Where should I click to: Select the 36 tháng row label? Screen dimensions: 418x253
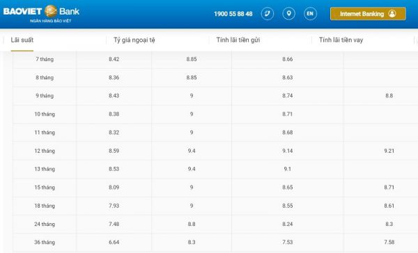(x=45, y=242)
